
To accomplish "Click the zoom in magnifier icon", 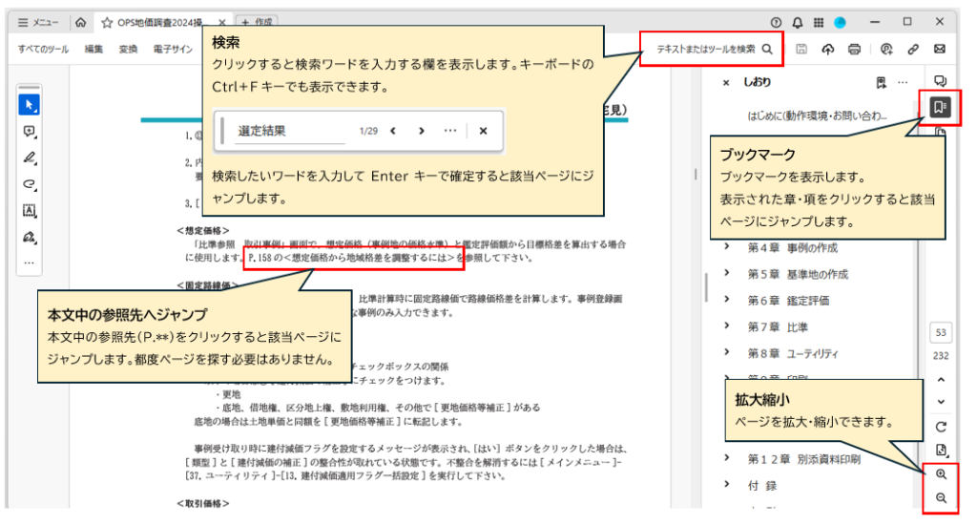I will pyautogui.click(x=941, y=473).
